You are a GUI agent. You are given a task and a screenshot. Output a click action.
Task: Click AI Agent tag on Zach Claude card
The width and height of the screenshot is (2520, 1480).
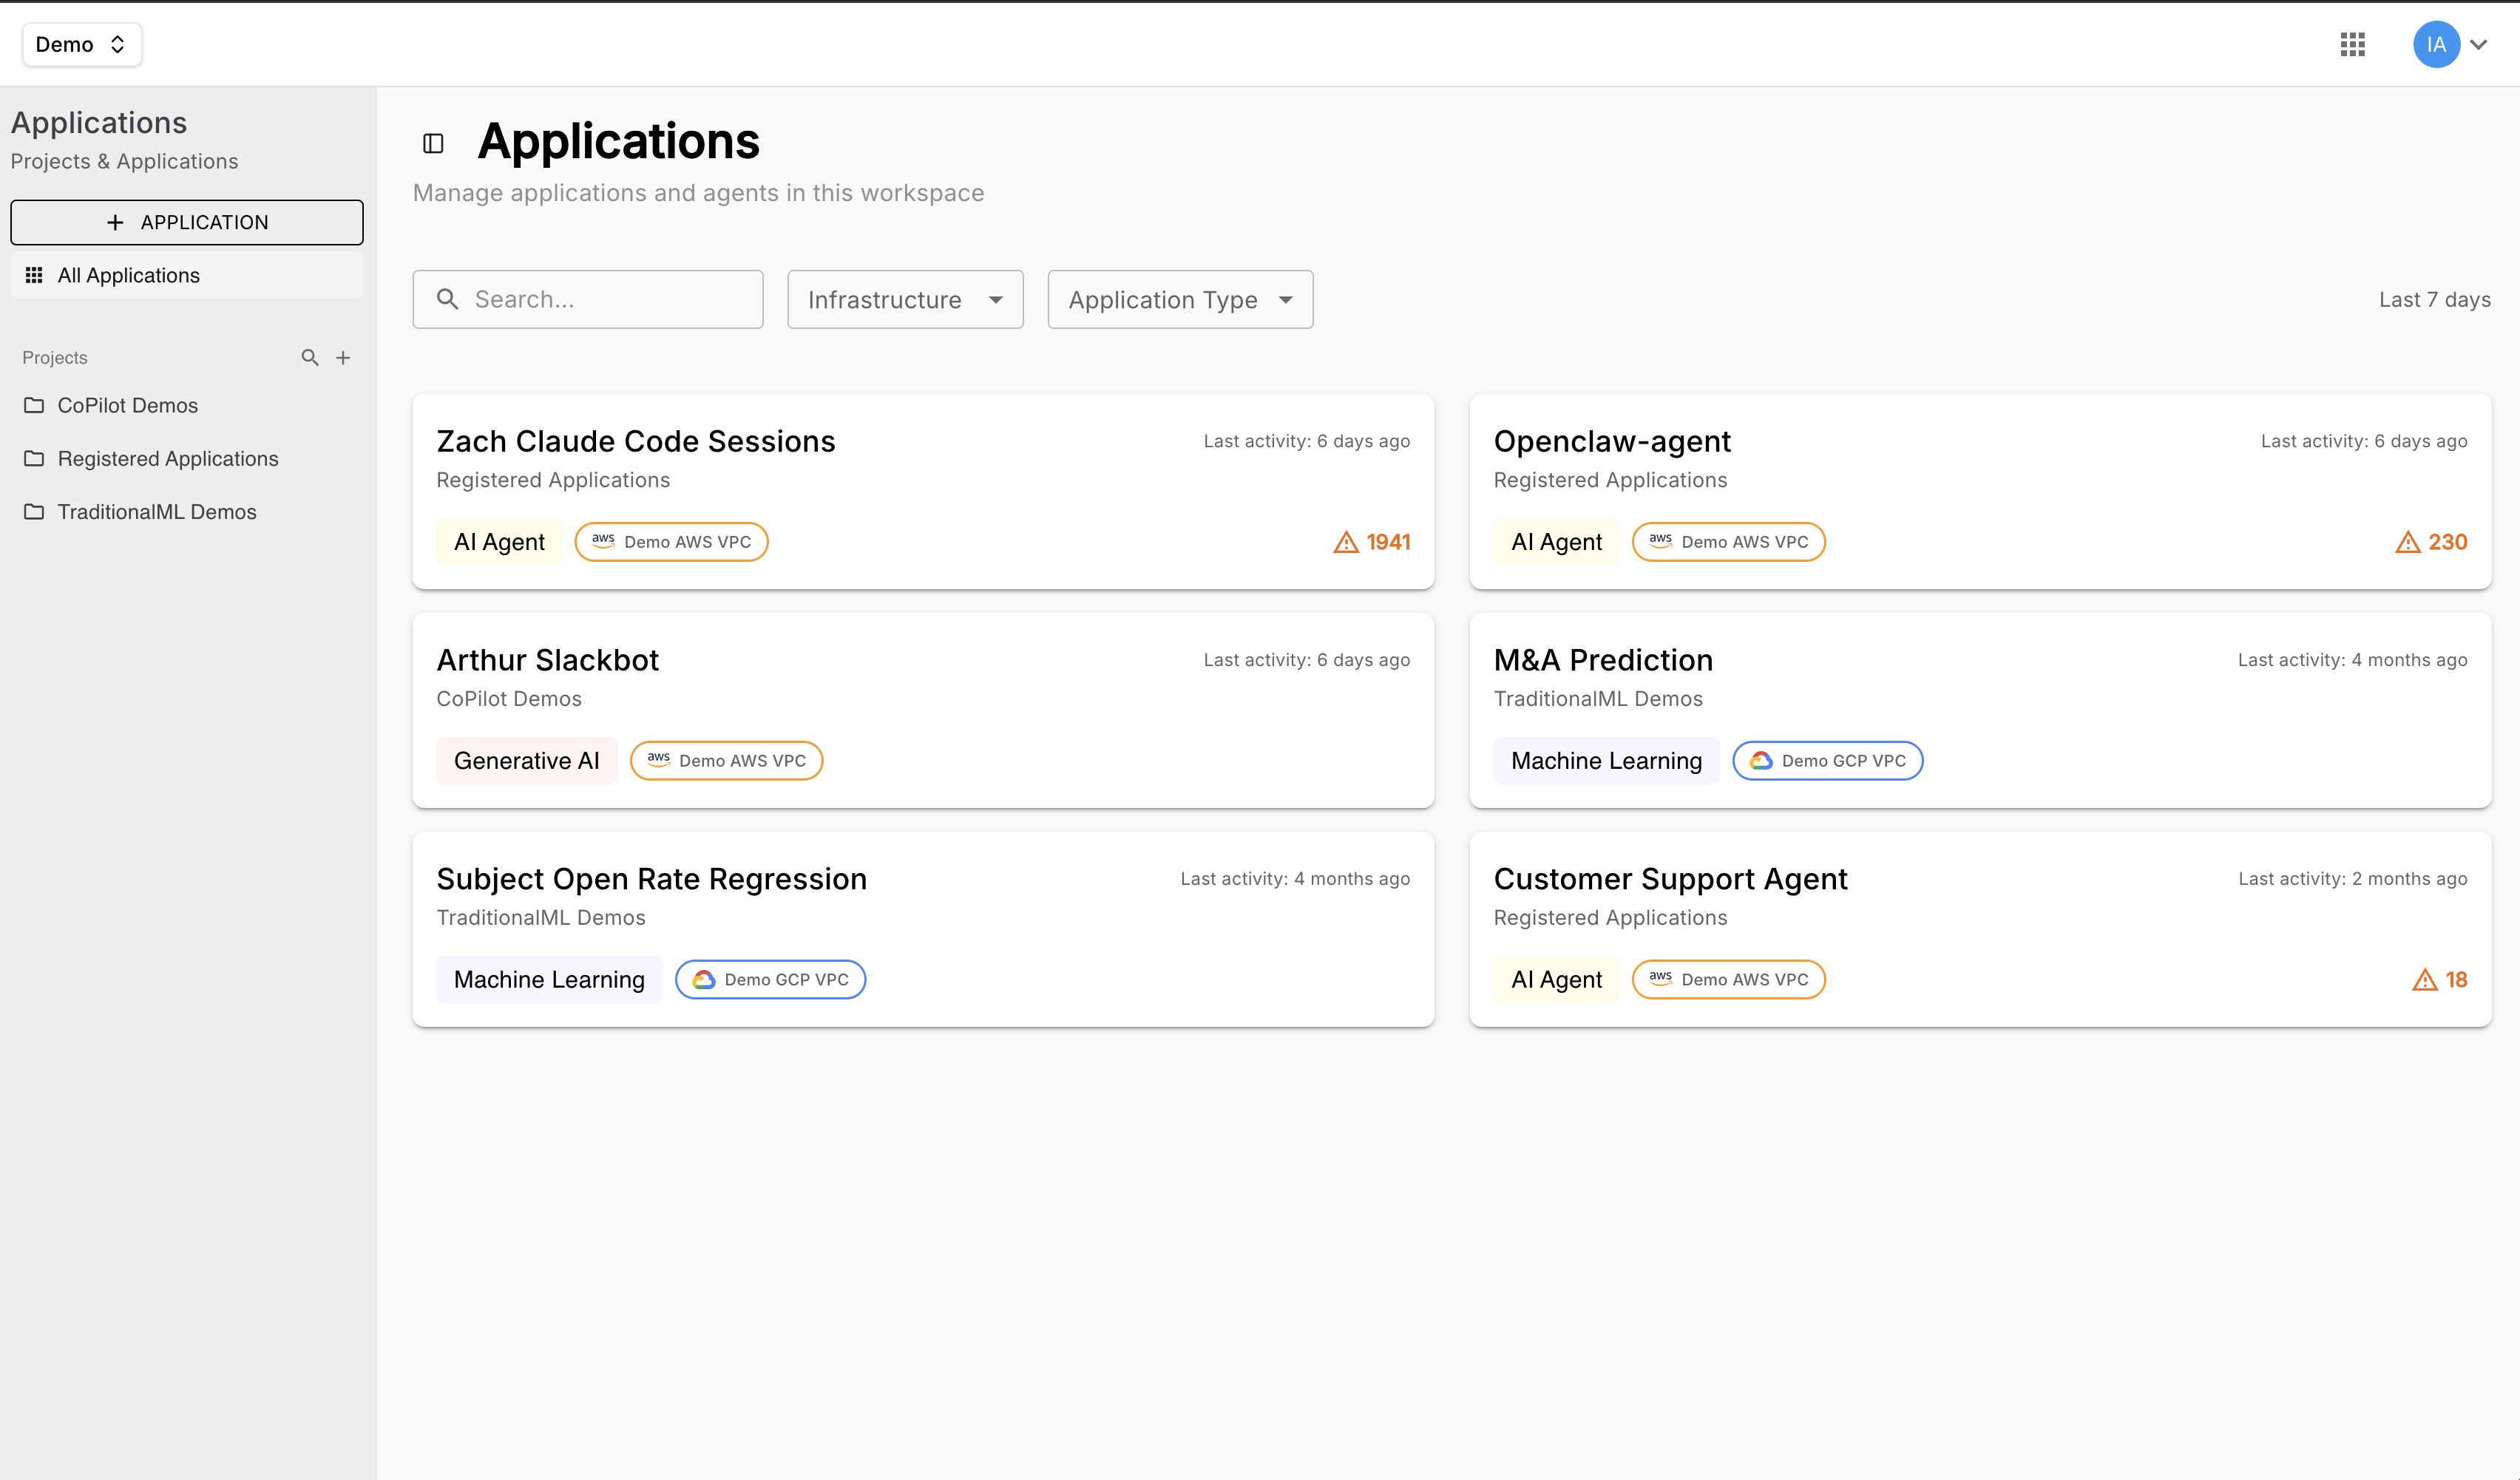[x=499, y=542]
